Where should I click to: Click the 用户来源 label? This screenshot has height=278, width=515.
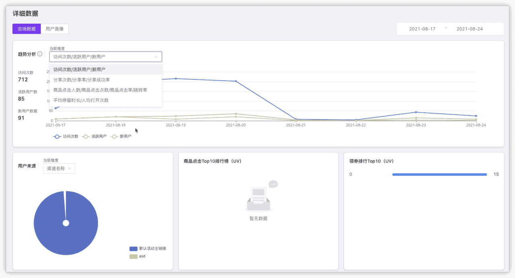[x=27, y=166]
